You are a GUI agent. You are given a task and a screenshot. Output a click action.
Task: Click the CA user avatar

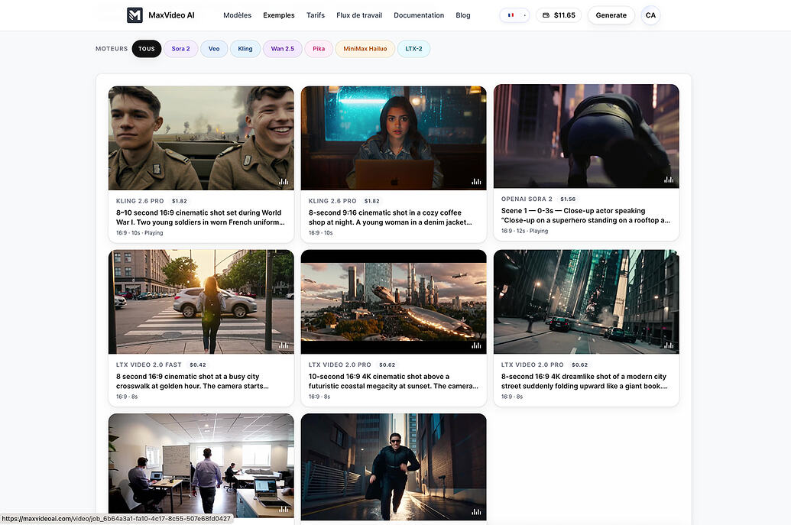[650, 15]
